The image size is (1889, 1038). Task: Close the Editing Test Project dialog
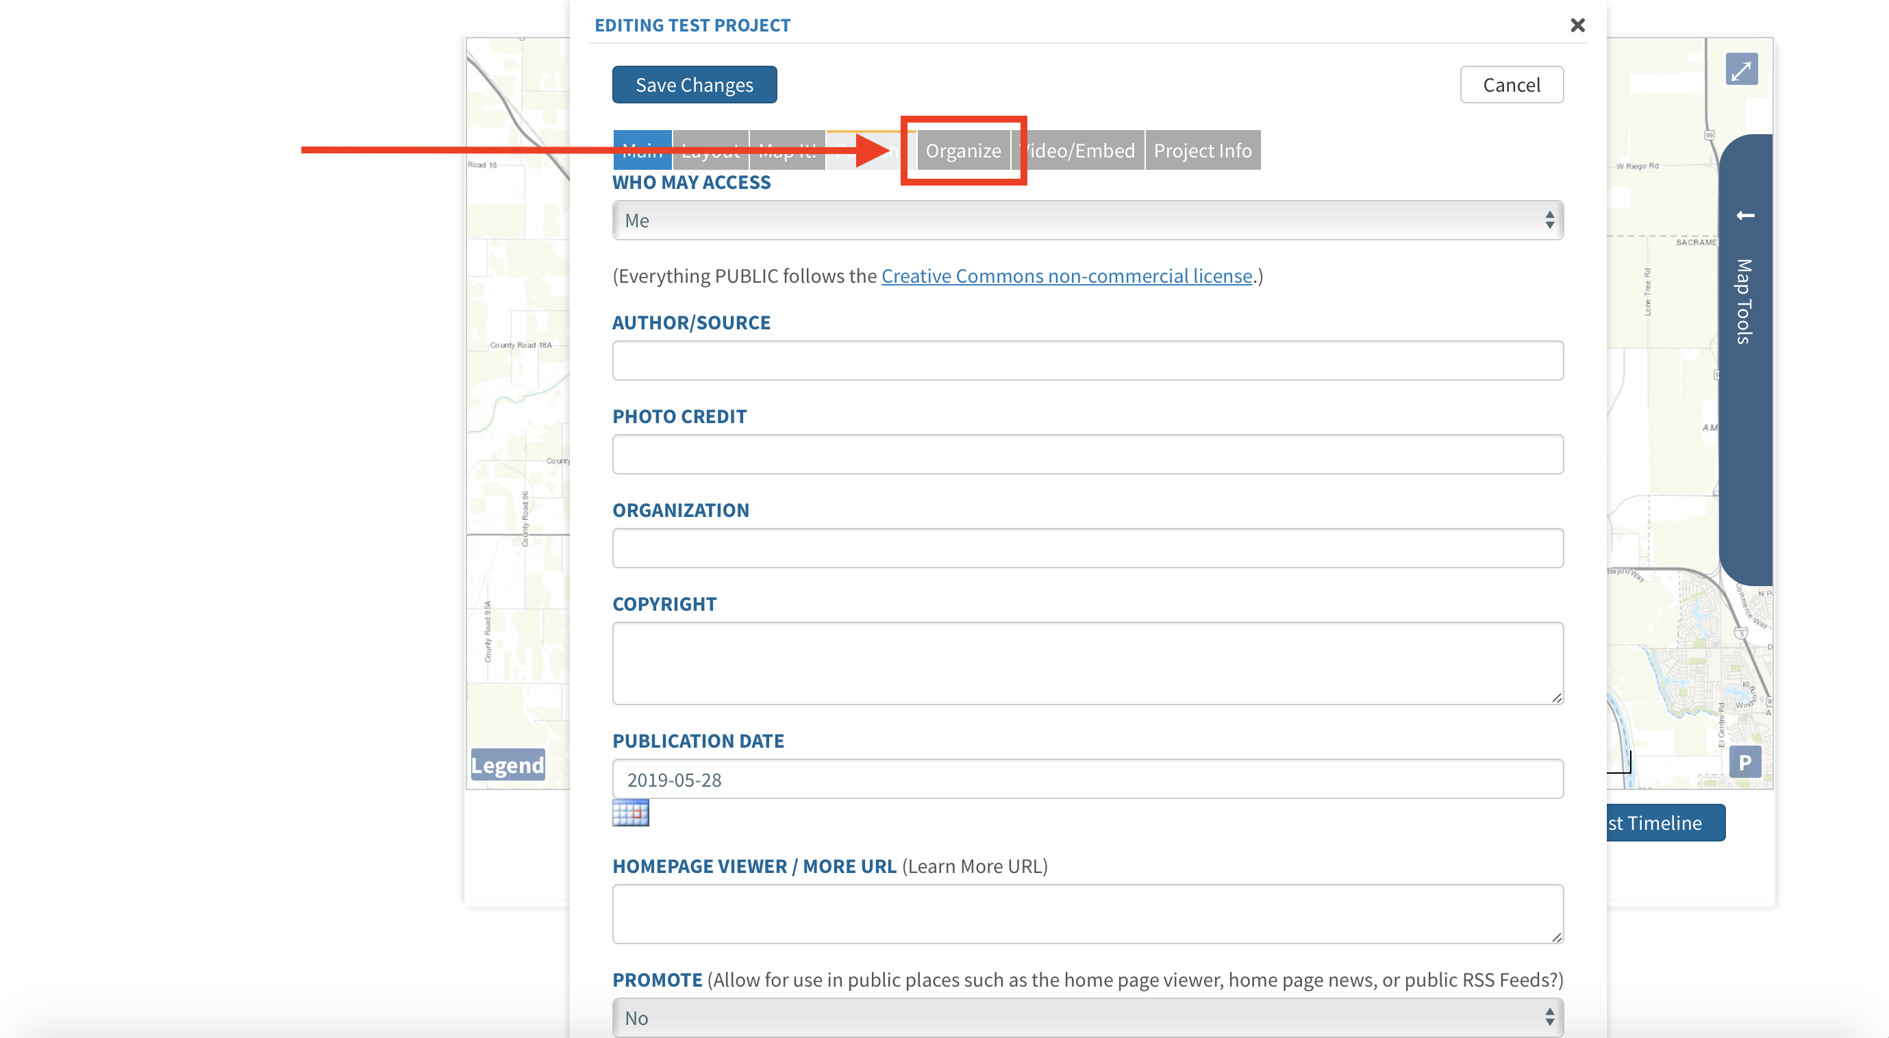point(1577,25)
